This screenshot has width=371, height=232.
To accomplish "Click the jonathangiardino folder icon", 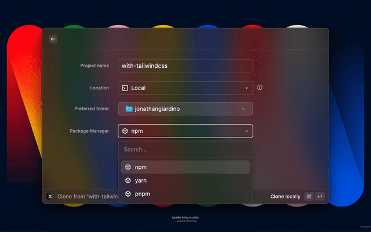I will [x=129, y=108].
